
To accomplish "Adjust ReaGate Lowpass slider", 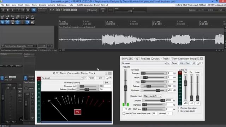I will click(x=154, y=100).
